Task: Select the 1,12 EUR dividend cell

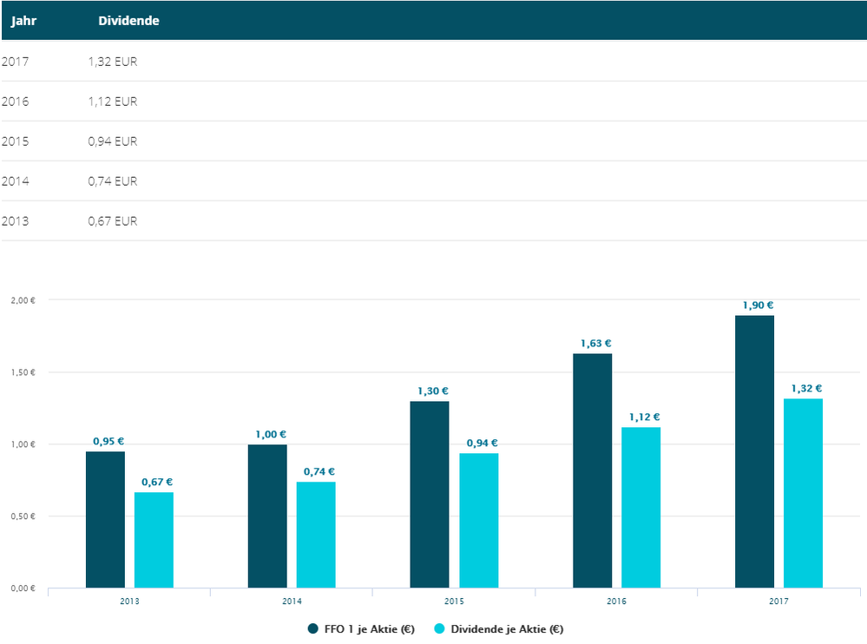Action: coord(113,102)
